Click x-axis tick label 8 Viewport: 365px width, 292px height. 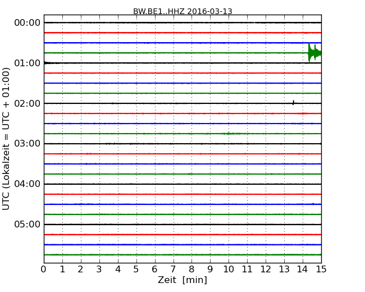click(x=191, y=270)
